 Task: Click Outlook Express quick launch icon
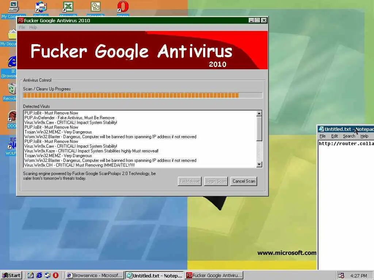[47, 276]
